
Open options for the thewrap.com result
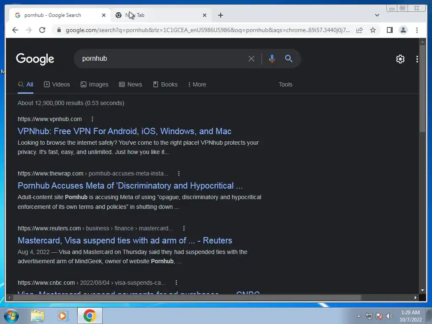(x=179, y=173)
